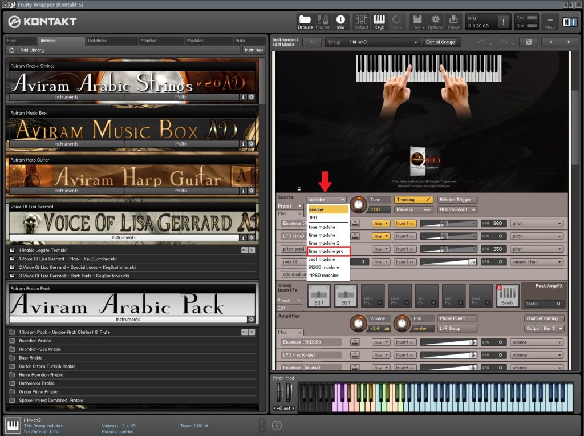Select beat machine from the list
584x436 pixels.
328,259
